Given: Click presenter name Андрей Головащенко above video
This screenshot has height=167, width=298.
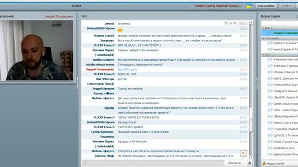Looking at the screenshot, I should pos(59,17).
